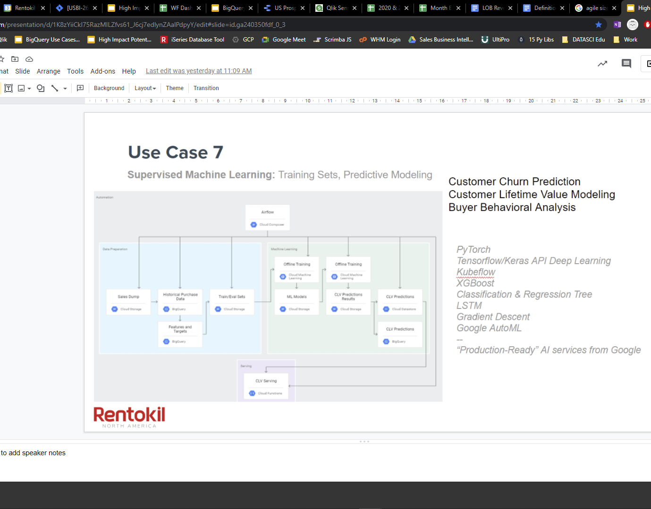The width and height of the screenshot is (651, 509).
Task: Click the Google AutoML text on slide
Action: pyautogui.click(x=489, y=328)
